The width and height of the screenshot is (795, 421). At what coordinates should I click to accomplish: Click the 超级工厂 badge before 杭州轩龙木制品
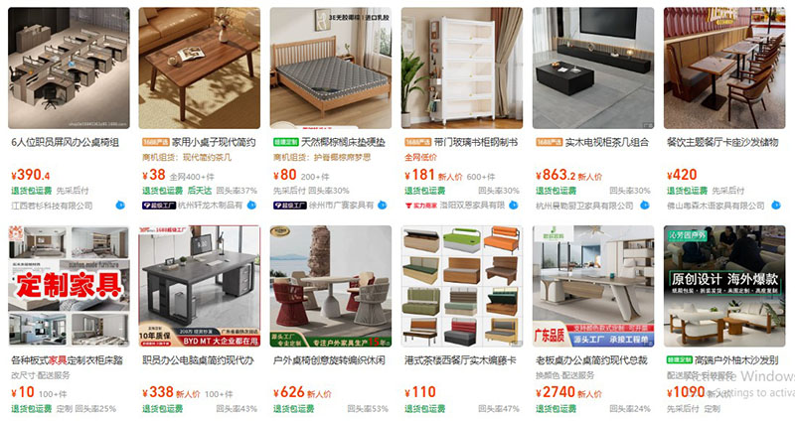click(x=159, y=206)
